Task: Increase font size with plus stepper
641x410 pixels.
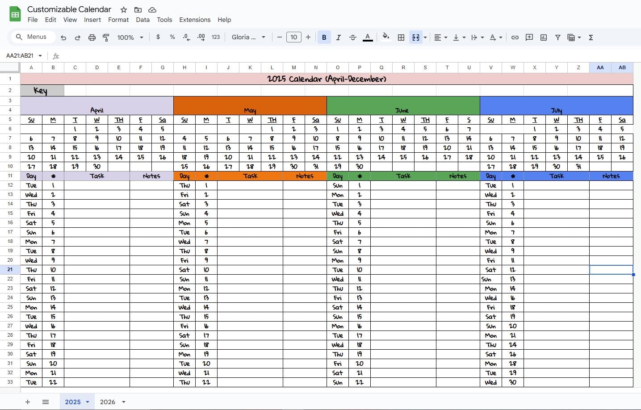Action: coord(308,37)
